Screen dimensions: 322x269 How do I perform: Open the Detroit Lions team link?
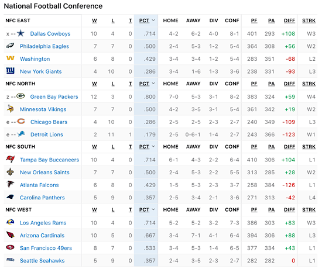(47, 134)
